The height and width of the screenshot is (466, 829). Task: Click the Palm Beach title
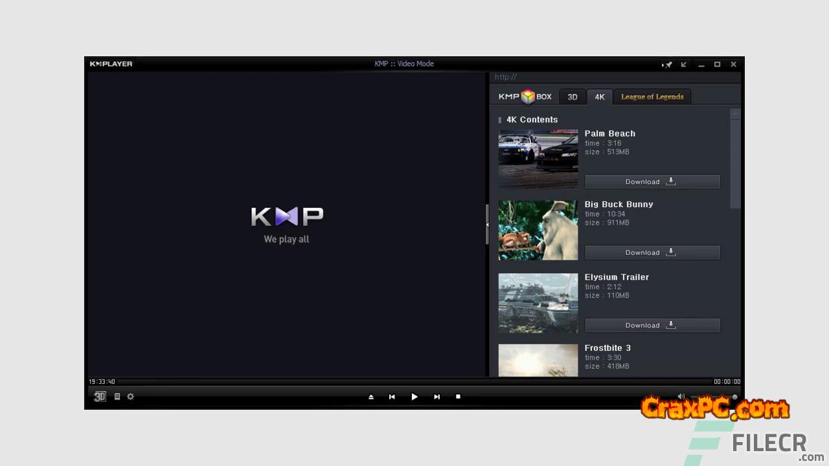click(x=610, y=133)
